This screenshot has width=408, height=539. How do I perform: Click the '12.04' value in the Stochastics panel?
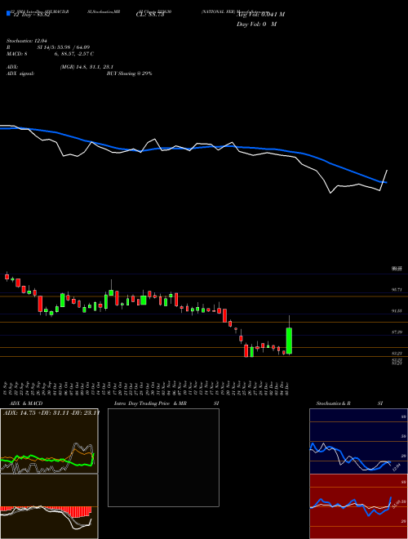(x=396, y=467)
